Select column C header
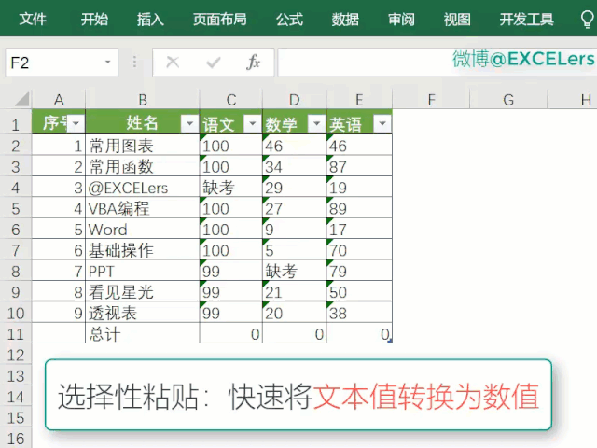 click(x=230, y=100)
